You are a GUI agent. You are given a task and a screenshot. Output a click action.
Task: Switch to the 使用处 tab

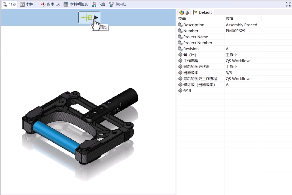click(x=118, y=4)
